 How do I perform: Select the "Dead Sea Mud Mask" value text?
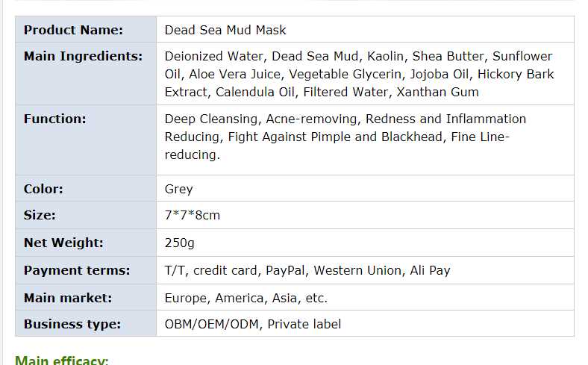(x=225, y=30)
